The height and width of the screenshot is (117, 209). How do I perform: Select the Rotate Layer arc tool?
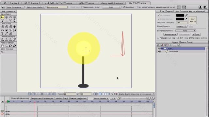(2, 30)
